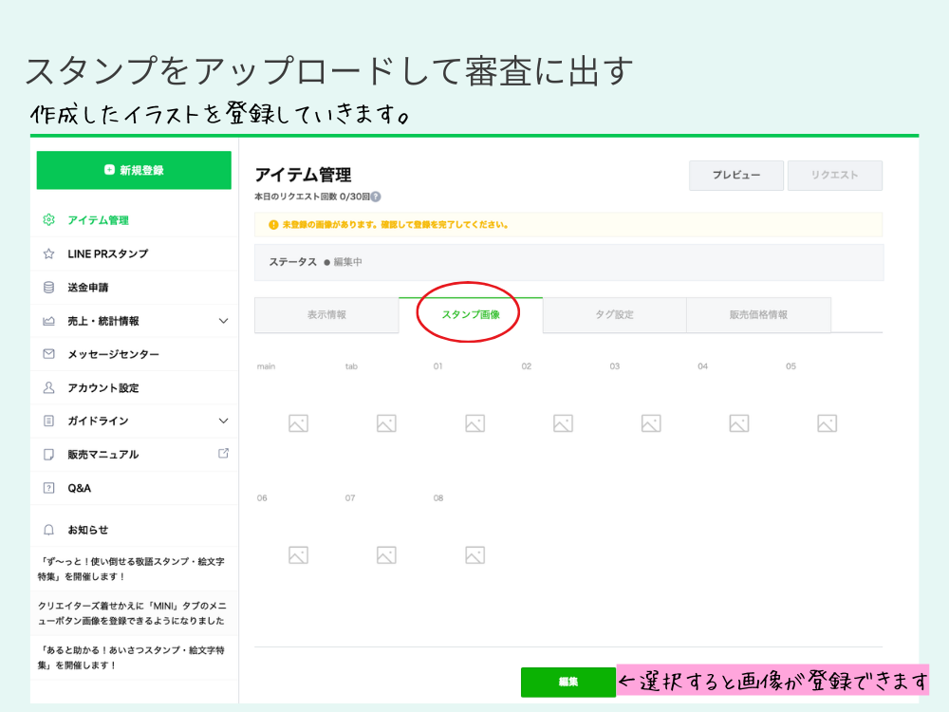
Task: Switch to the タグ設定 tab
Action: (615, 314)
